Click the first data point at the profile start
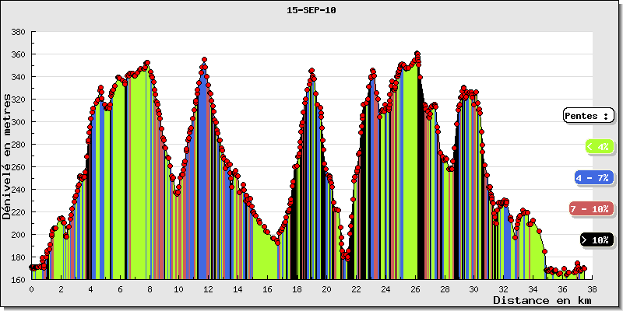623x311 pixels. (32, 267)
